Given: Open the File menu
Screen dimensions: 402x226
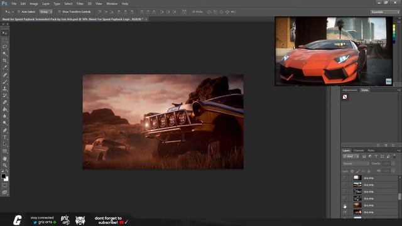Looking at the screenshot, I should coord(14,4).
